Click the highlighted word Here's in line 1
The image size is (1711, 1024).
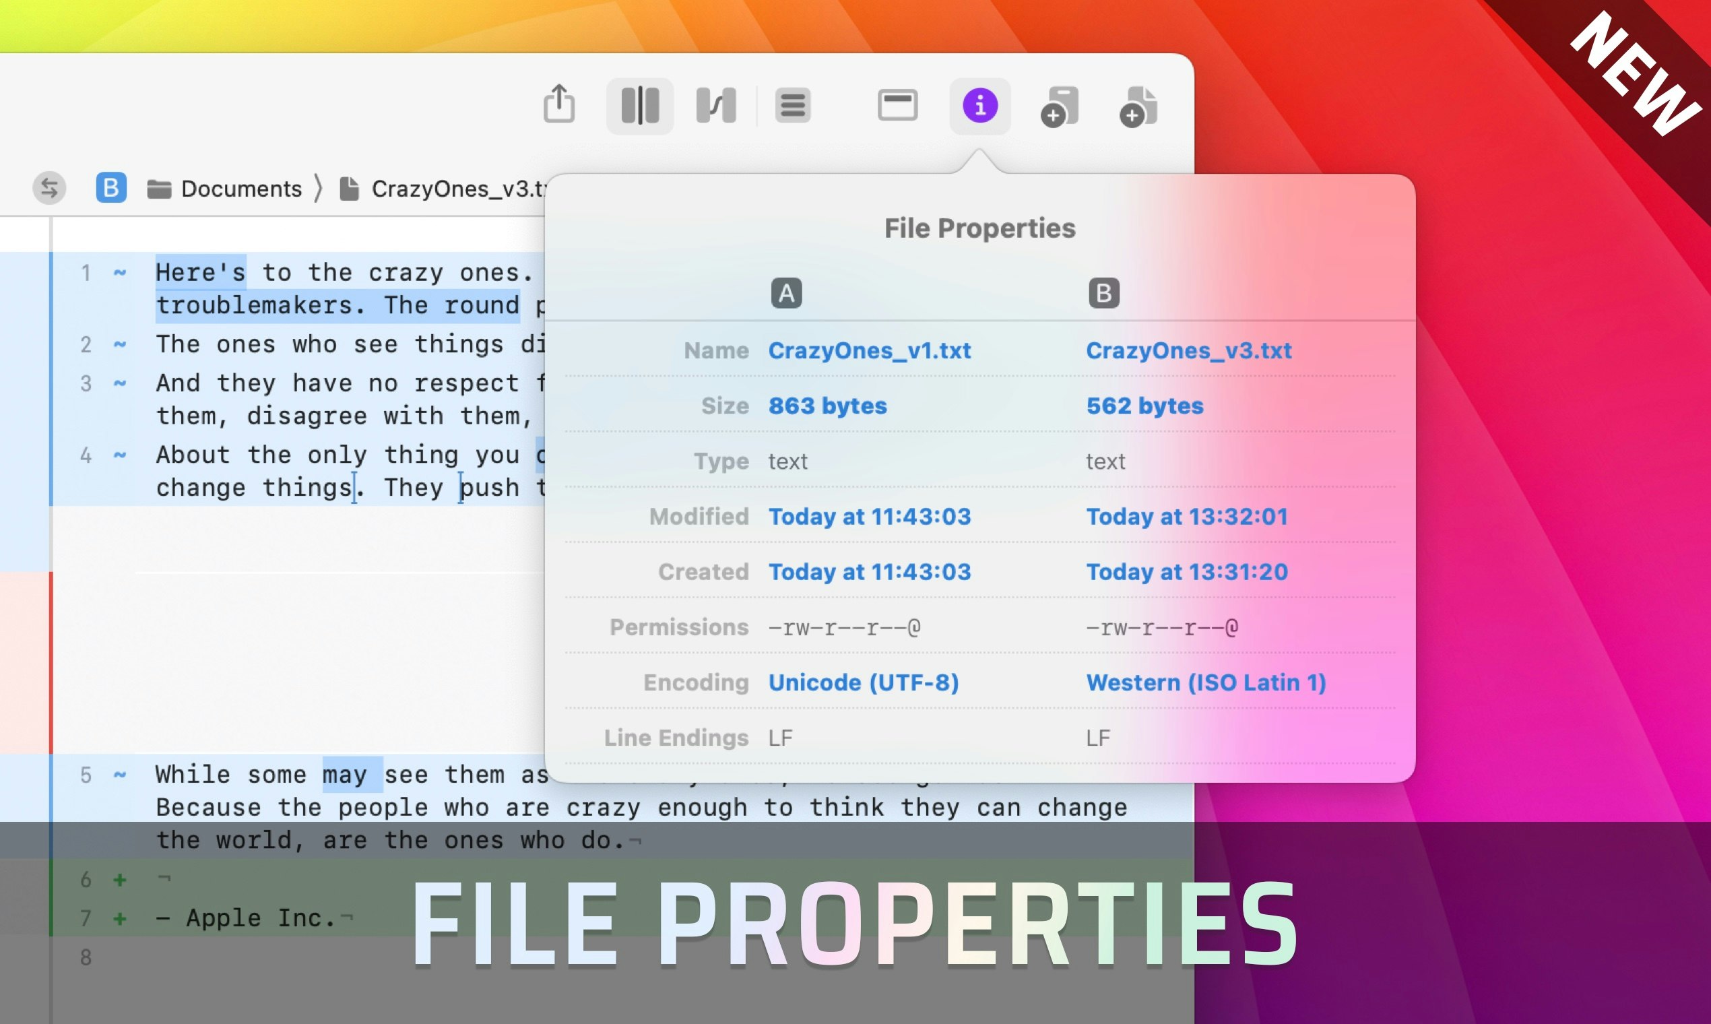200,272
